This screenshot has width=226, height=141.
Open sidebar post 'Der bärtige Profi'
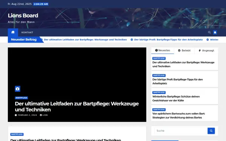point(177,82)
